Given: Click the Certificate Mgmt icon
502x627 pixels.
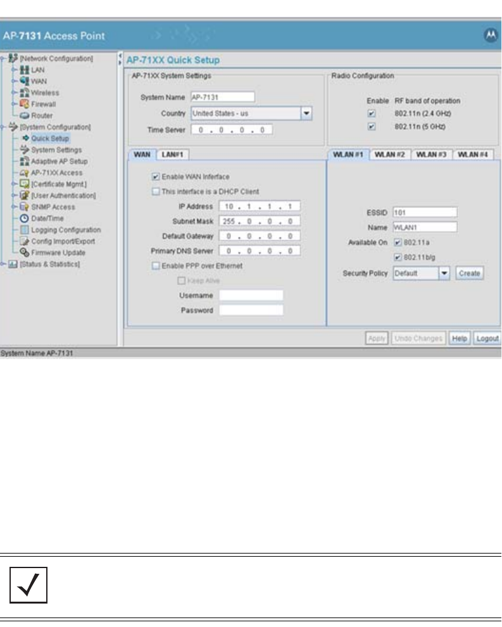Looking at the screenshot, I should [25, 184].
